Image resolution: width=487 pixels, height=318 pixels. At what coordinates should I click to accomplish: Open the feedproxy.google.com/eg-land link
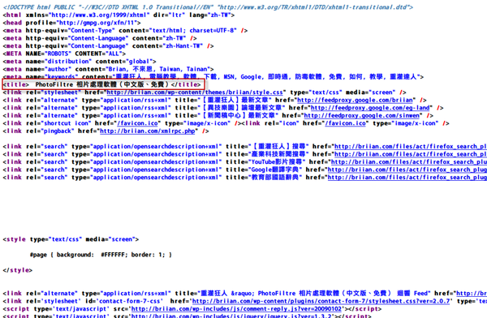[370, 108]
